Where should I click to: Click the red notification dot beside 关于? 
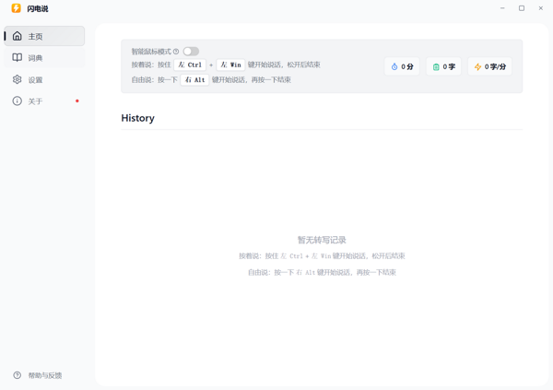[x=77, y=101]
